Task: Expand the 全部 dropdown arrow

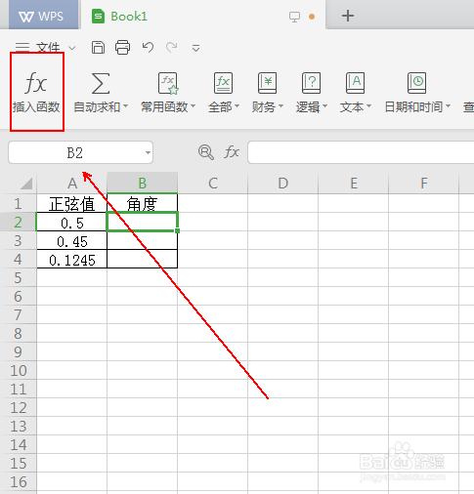Action: coord(237,106)
